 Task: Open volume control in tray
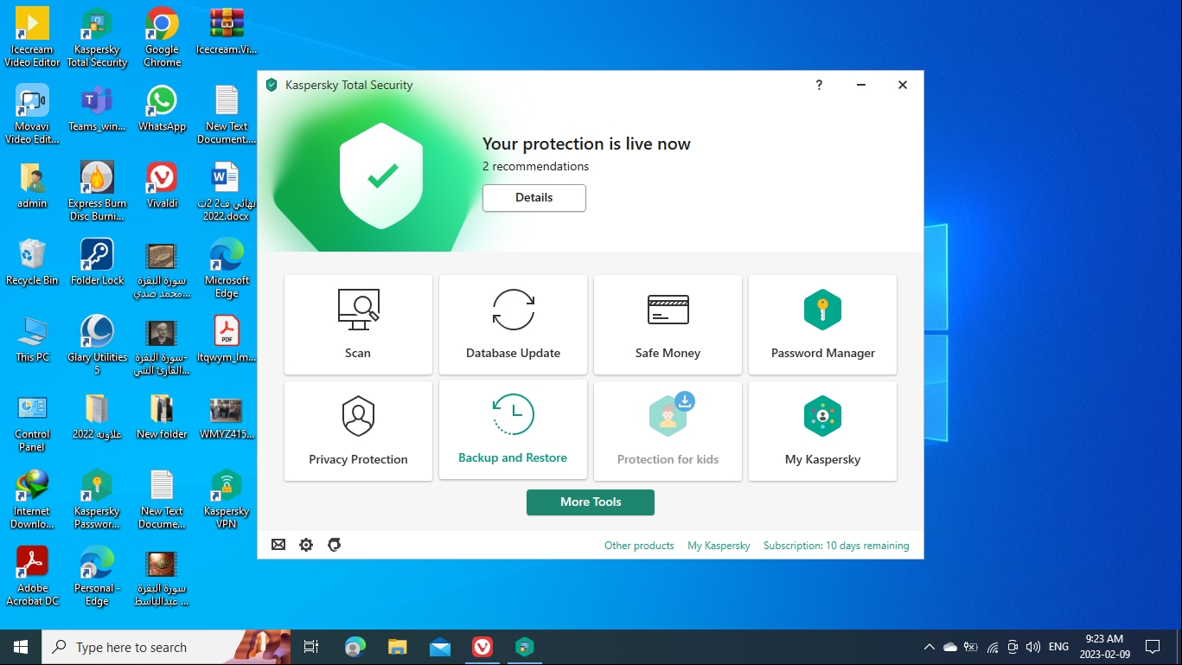coord(1033,647)
